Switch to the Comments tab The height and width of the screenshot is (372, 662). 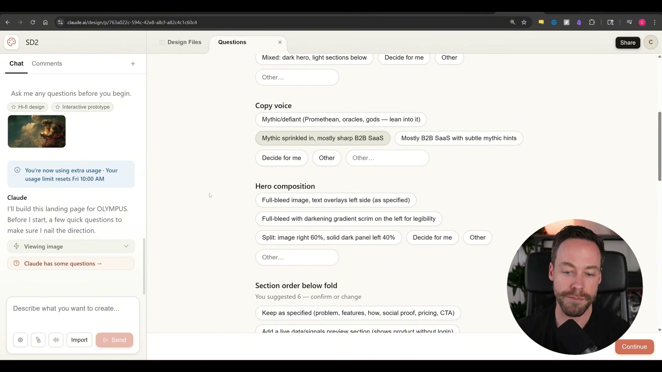coord(47,64)
